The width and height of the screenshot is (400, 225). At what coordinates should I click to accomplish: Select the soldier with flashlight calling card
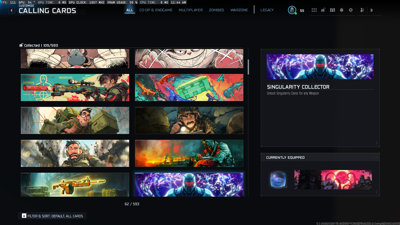[x=189, y=120]
